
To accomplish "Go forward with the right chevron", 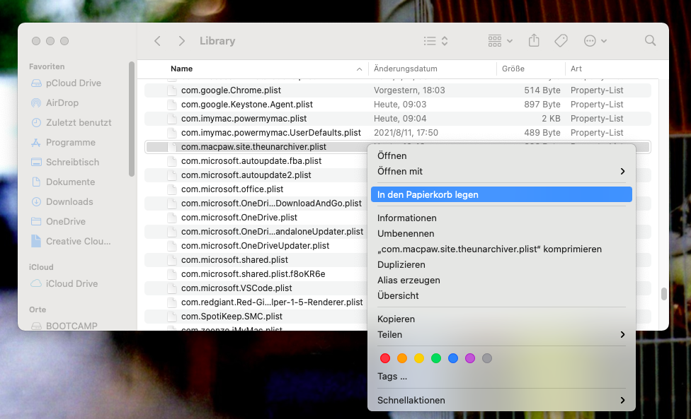I will [181, 41].
